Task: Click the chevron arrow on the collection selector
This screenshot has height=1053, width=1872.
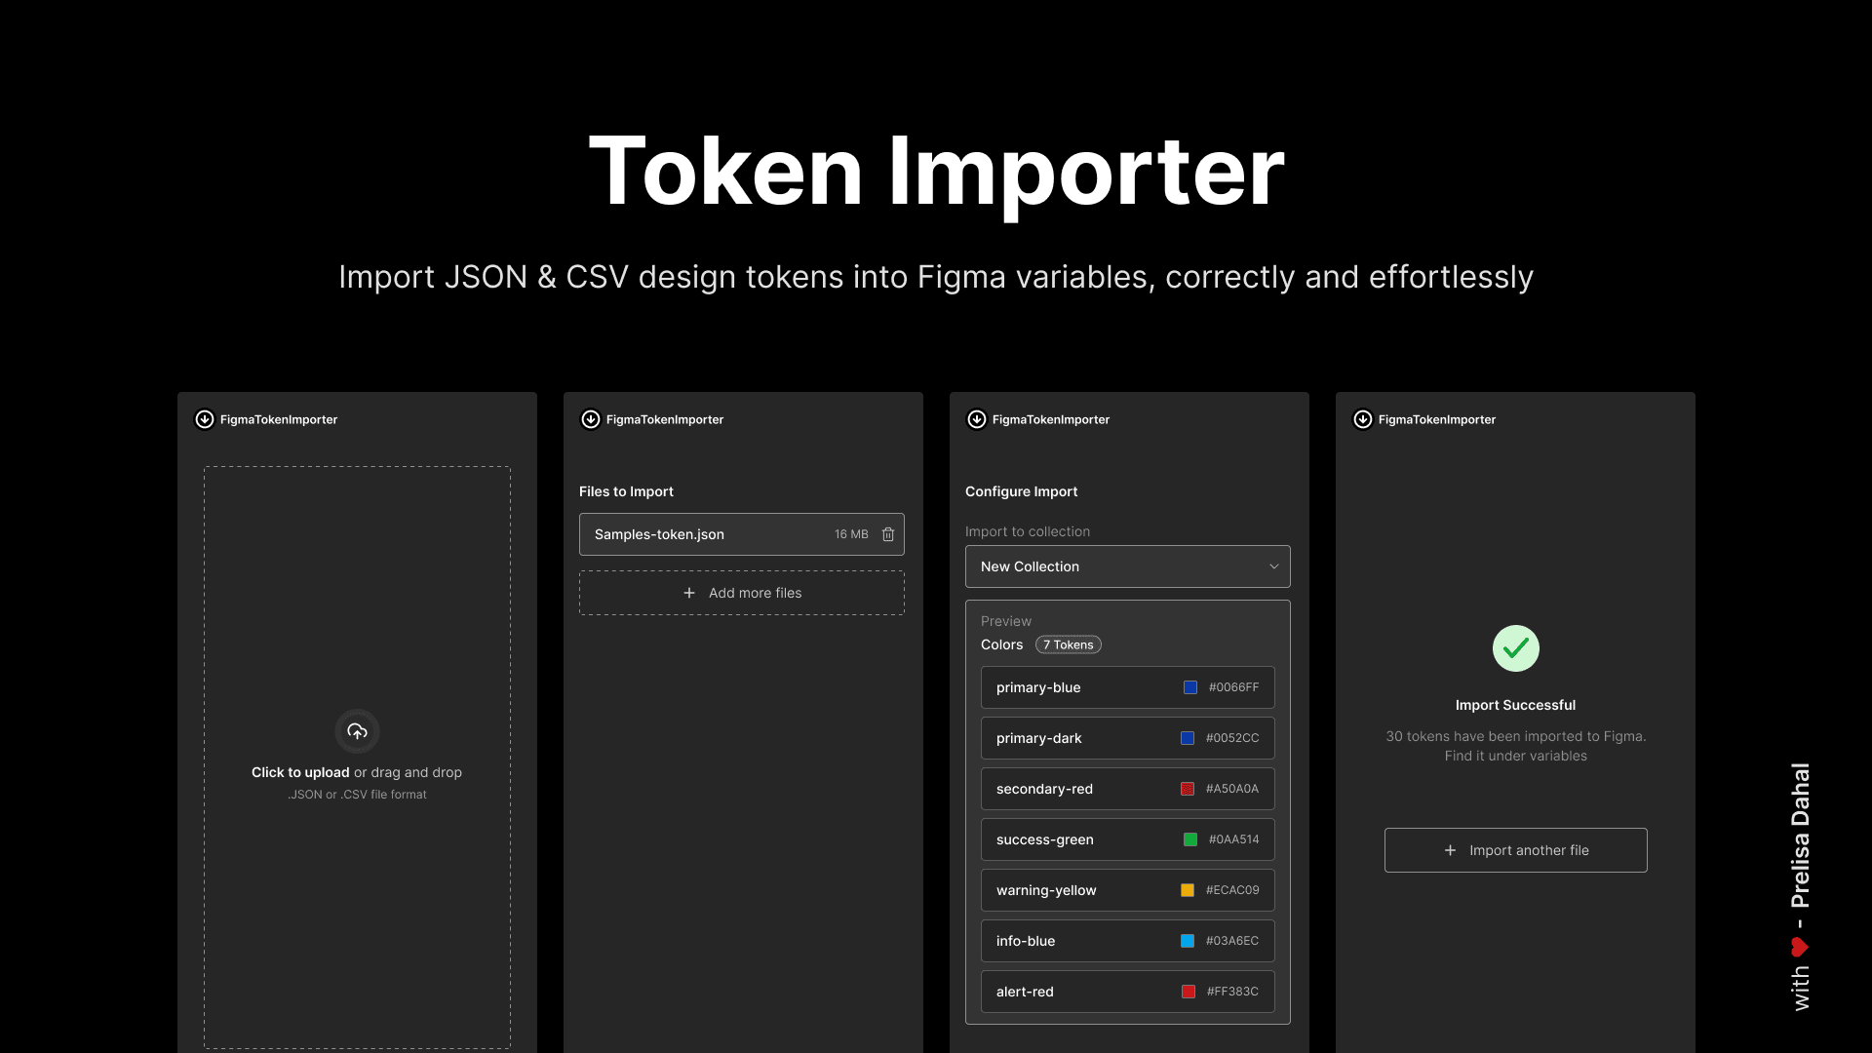Action: tap(1273, 566)
